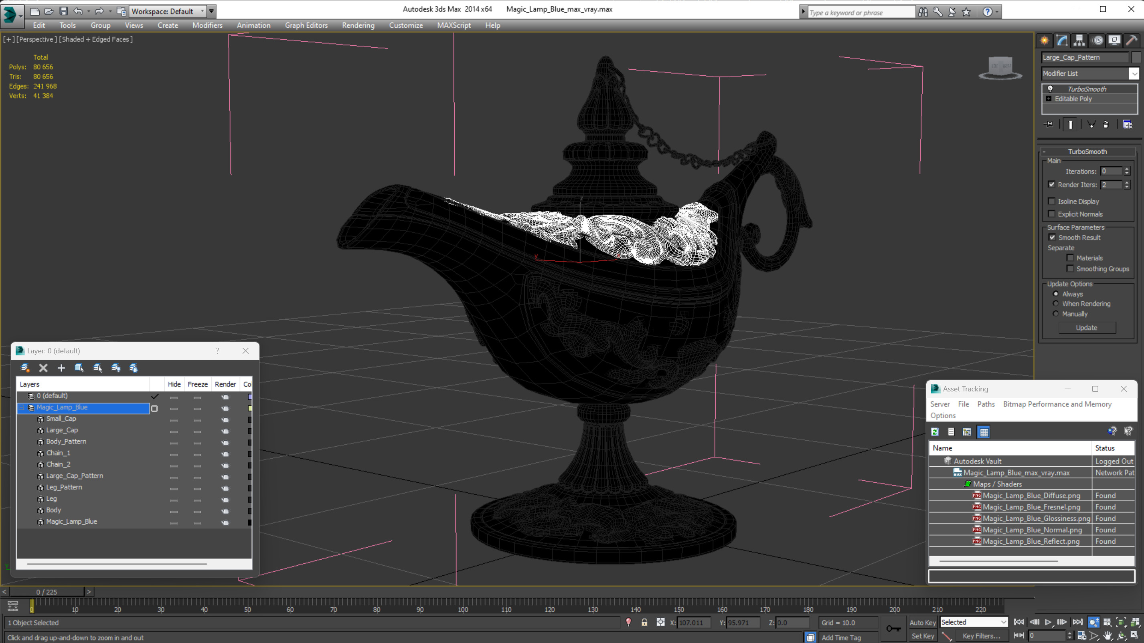Click Configure Modifier Sets icon
The width and height of the screenshot is (1144, 643).
pos(1128,125)
